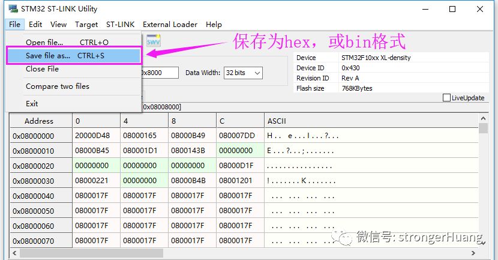The image size is (498, 260).
Task: Select memory cell 20000D48
Action: pyautogui.click(x=96, y=136)
